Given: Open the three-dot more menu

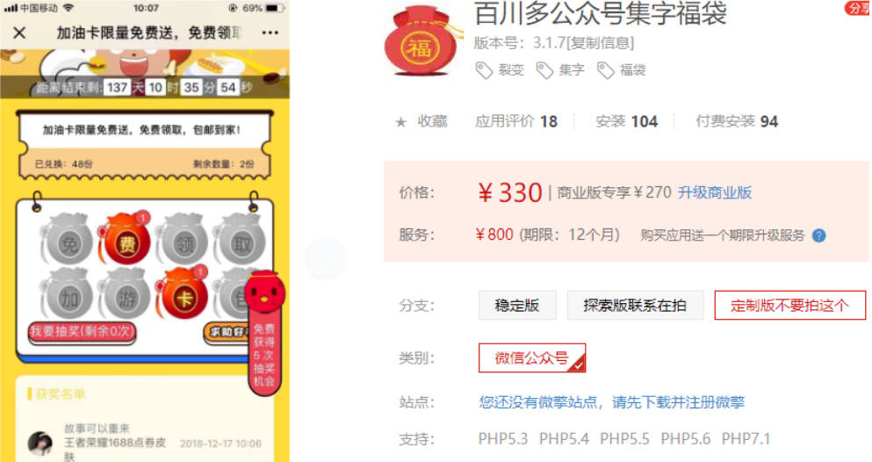Looking at the screenshot, I should [270, 32].
